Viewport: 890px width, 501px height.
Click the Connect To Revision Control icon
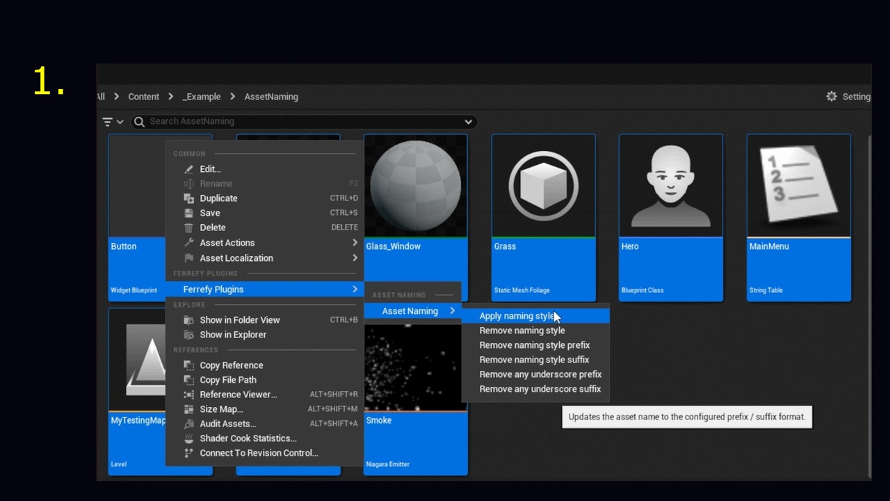(x=188, y=453)
